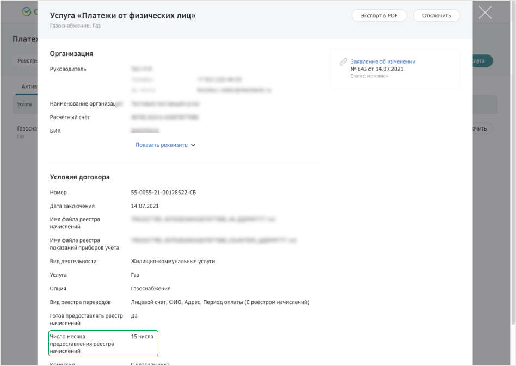Close the dialog with the X icon
This screenshot has height=366, width=516.
[x=484, y=13]
